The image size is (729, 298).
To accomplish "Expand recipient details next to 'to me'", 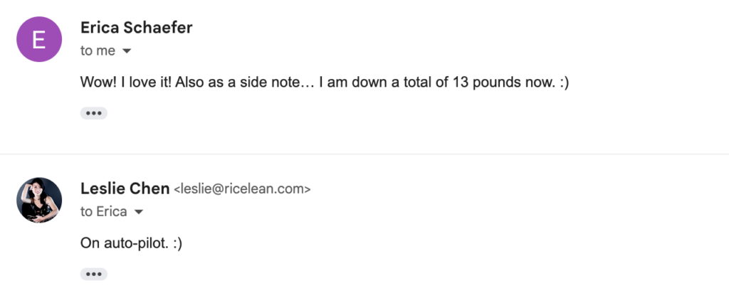I will click(x=127, y=51).
